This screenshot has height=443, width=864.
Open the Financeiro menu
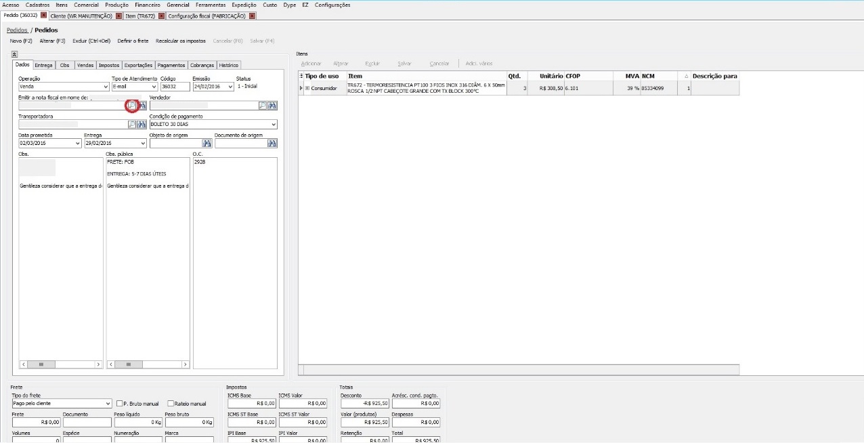[148, 5]
